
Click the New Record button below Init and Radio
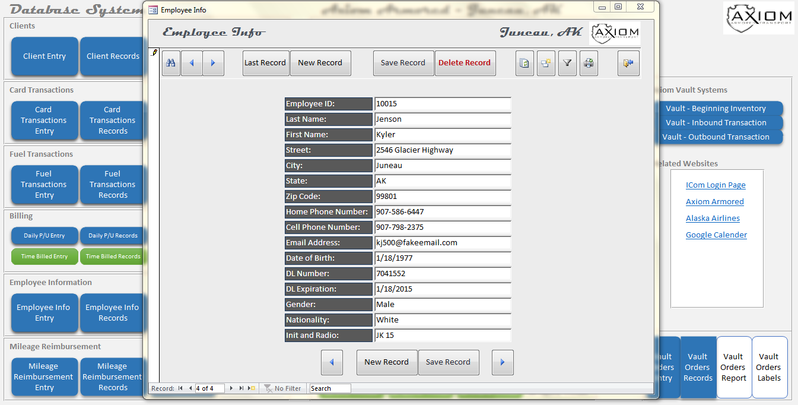tap(387, 362)
